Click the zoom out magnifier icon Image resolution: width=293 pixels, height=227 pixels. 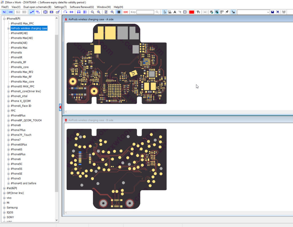(x=92, y=12)
